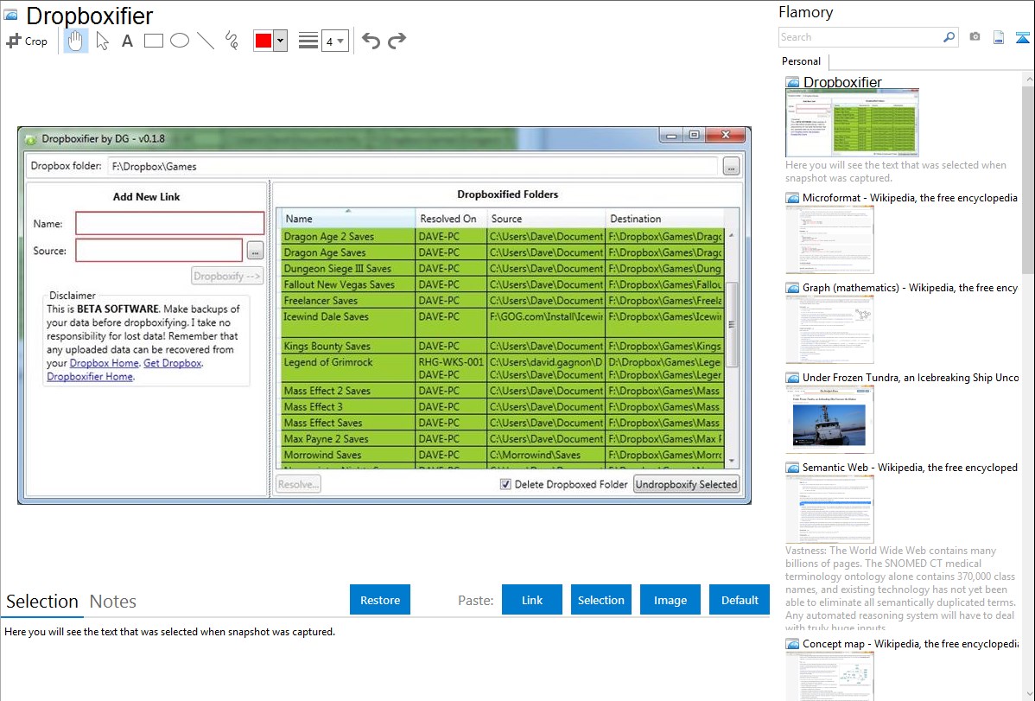Paste as Image button

[670, 600]
